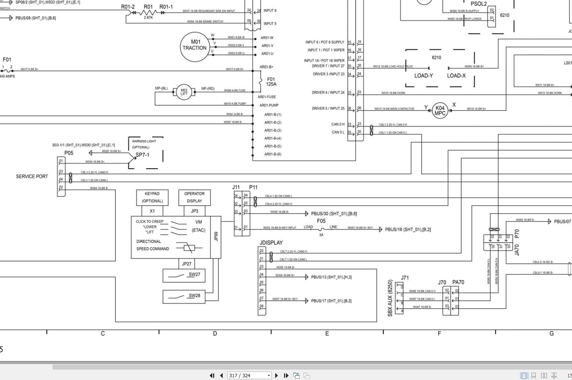Select continuous page scrolling layout

click(534, 375)
